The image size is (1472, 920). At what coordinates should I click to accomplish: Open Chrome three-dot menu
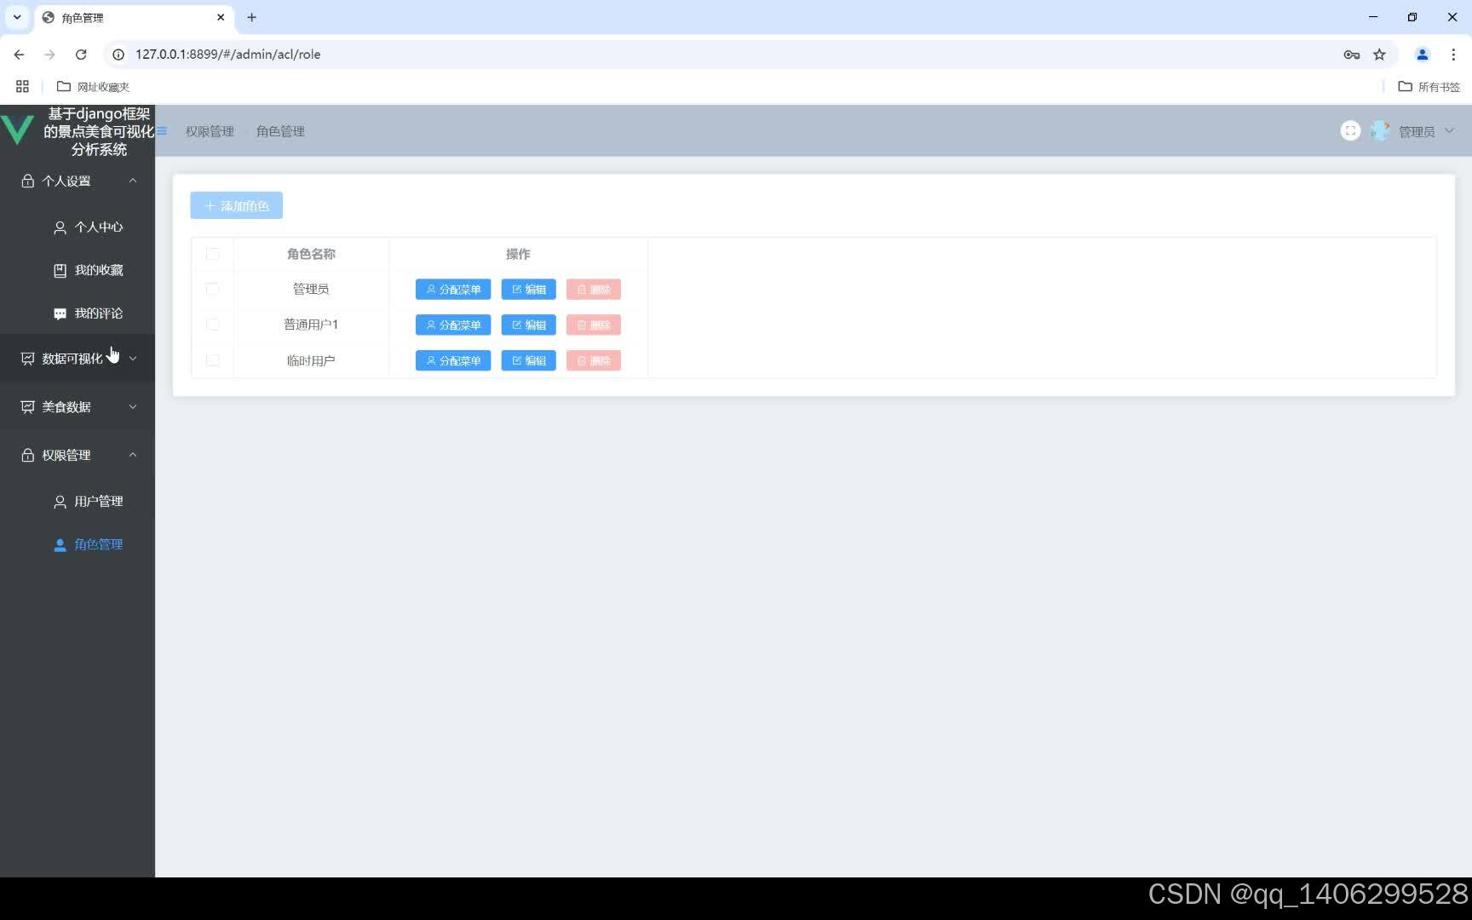pos(1453,55)
